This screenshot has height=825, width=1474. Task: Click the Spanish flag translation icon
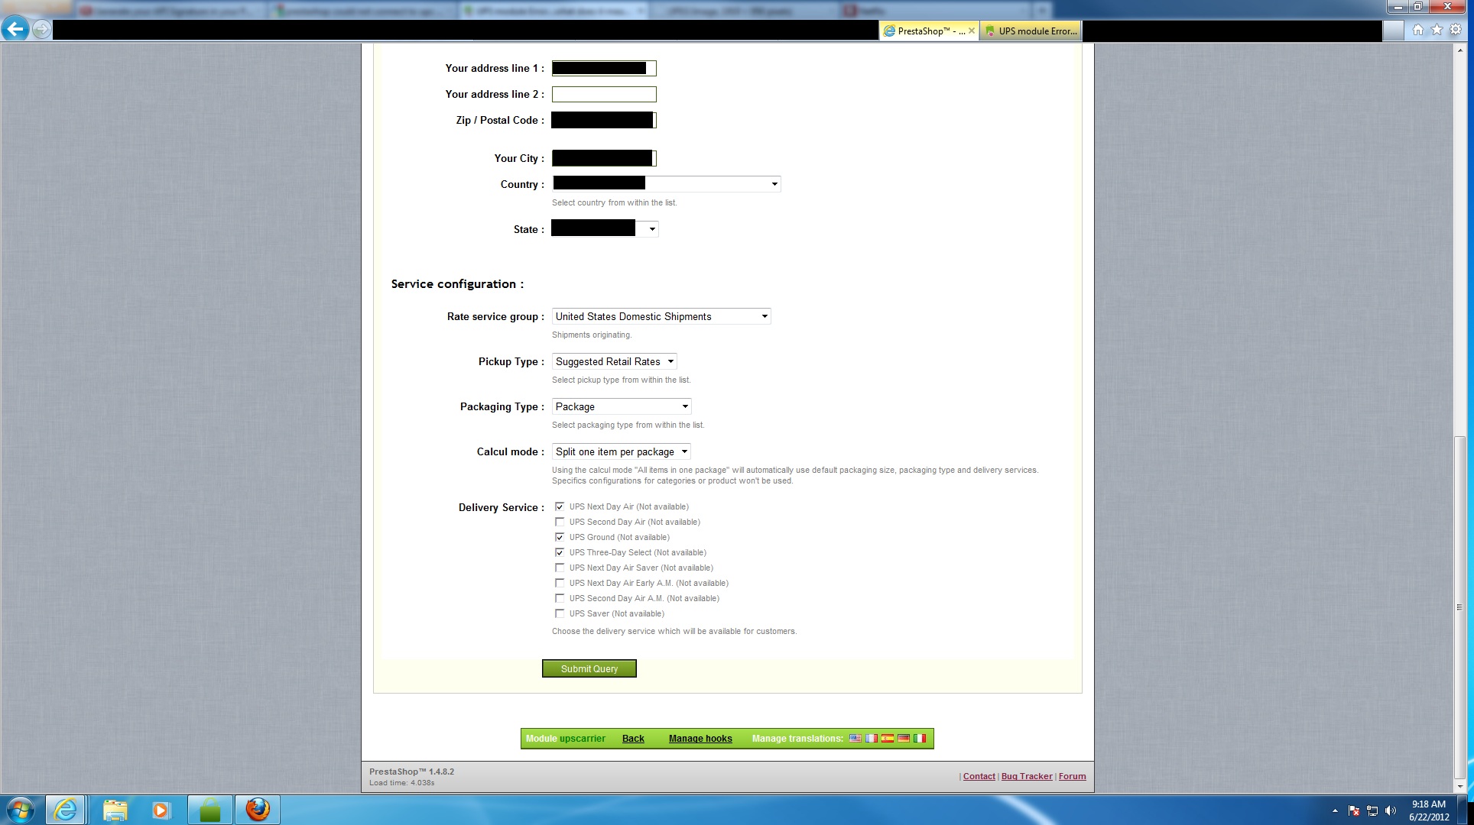point(887,739)
